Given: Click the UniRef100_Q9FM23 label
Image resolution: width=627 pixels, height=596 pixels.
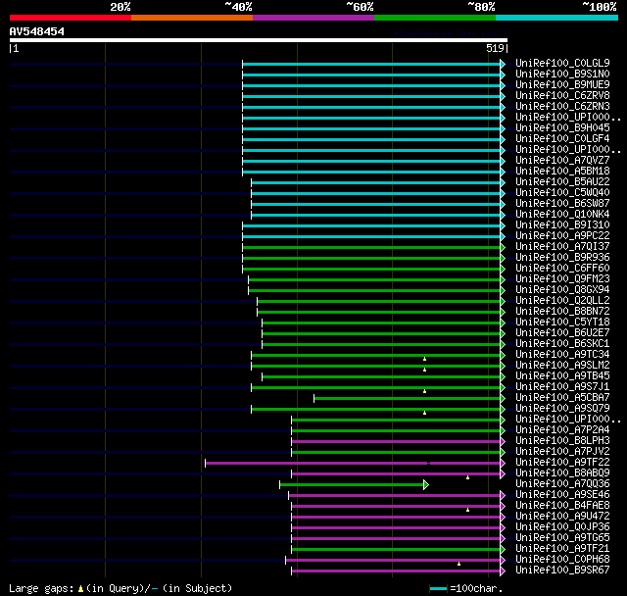Looking at the screenshot, I should coord(562,279).
